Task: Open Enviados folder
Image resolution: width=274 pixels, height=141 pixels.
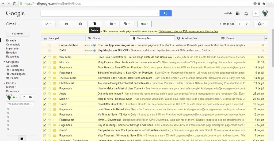Action: [x=11, y=53]
